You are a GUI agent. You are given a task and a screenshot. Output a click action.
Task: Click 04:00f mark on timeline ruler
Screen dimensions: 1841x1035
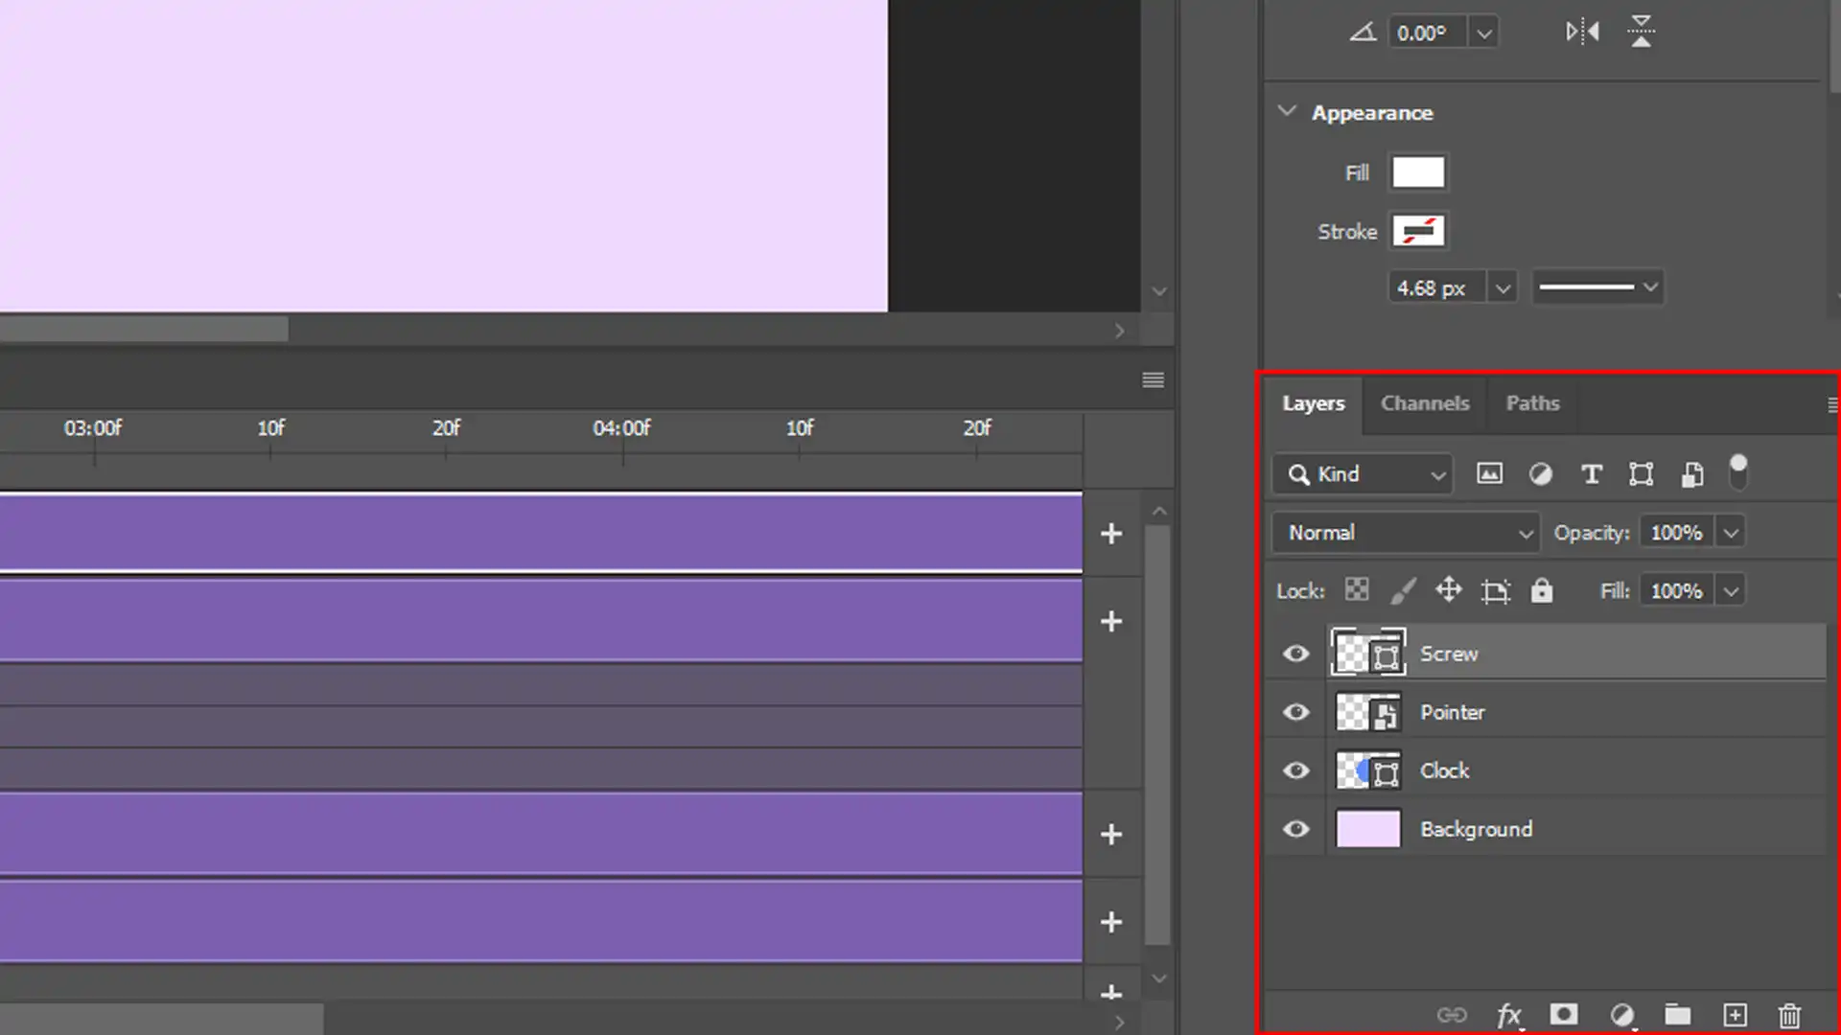[x=621, y=429]
